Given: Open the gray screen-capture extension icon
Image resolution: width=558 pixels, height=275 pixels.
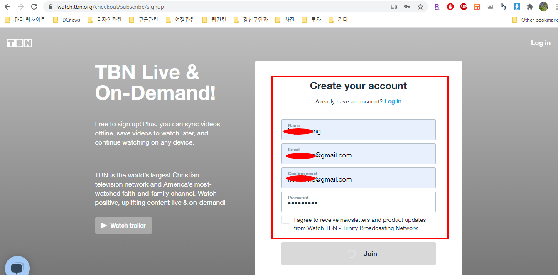Looking at the screenshot, I should 490,7.
